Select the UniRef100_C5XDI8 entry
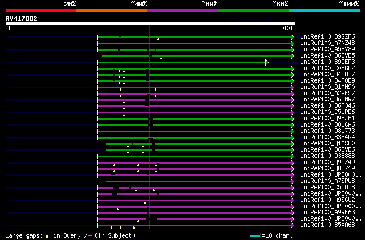This screenshot has width=365, height=240. pos(327,187)
